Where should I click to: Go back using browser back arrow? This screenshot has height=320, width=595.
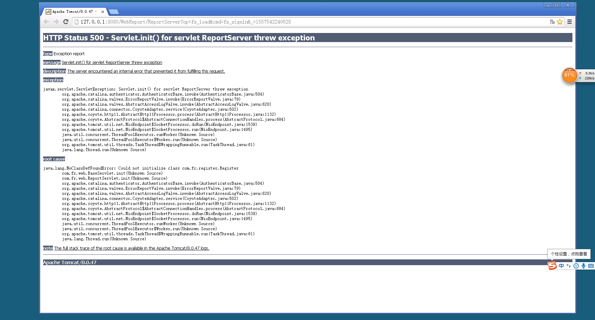pos(46,22)
